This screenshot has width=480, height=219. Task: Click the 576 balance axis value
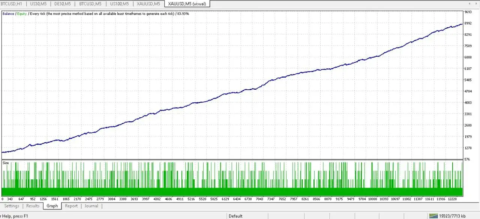tap(467, 160)
